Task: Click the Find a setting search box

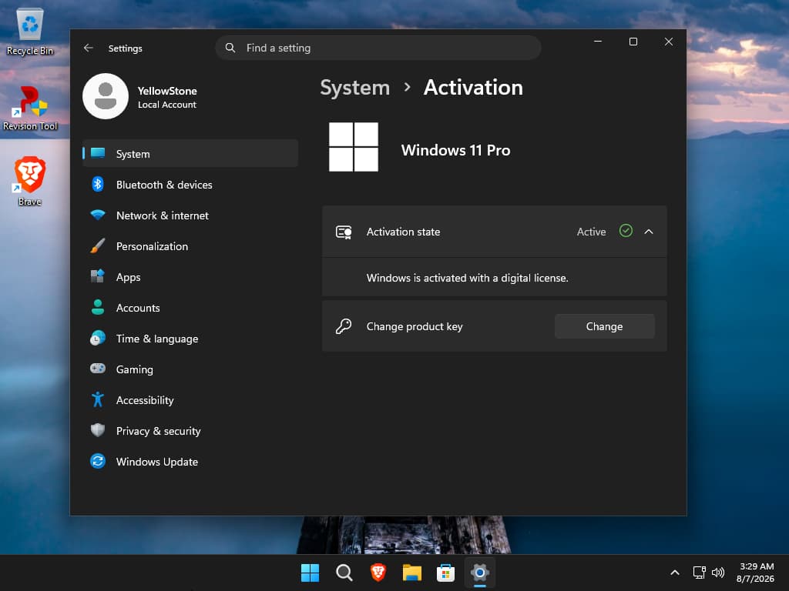Action: (x=378, y=48)
